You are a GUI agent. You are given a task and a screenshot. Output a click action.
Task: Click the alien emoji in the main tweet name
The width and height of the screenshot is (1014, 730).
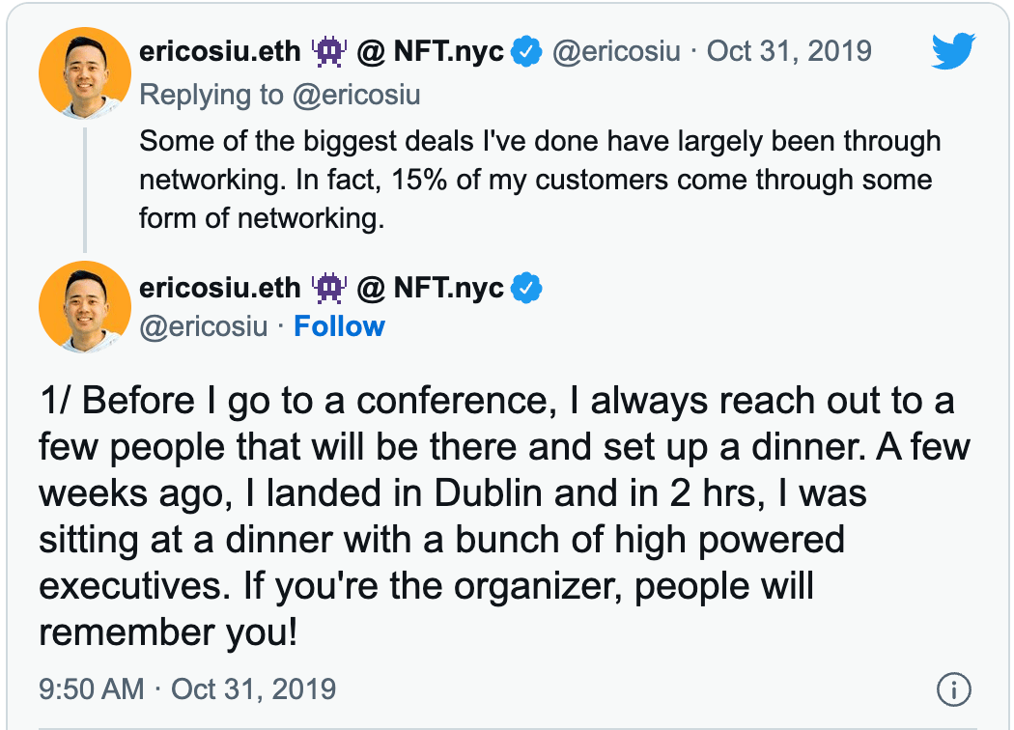coord(330,287)
